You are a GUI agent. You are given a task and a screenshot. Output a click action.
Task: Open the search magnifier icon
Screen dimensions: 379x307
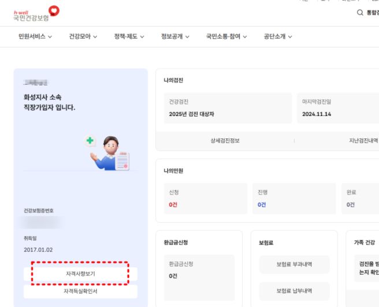point(360,13)
